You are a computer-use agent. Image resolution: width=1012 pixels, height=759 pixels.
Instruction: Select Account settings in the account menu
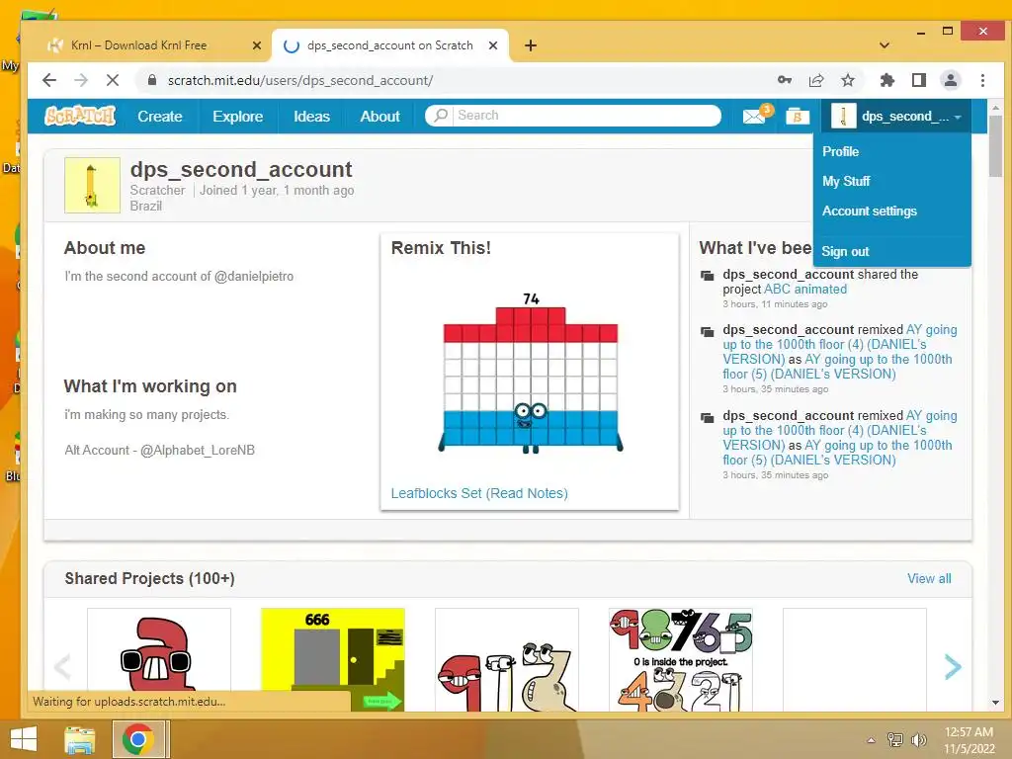(x=870, y=211)
